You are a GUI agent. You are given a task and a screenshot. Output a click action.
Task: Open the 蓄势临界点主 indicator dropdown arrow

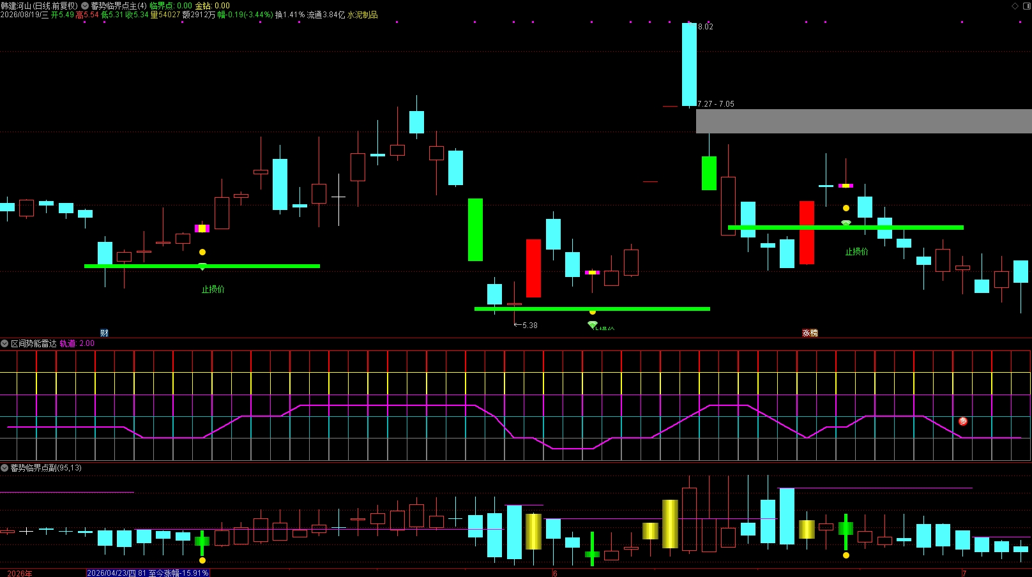(x=85, y=6)
